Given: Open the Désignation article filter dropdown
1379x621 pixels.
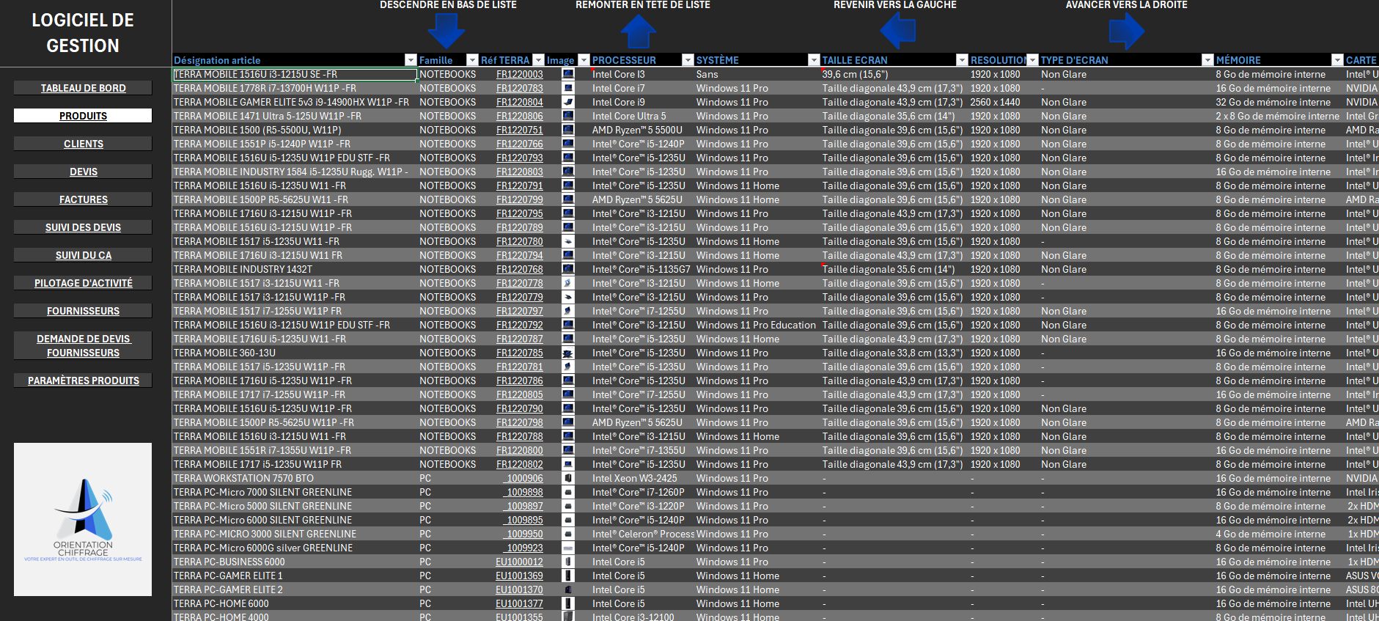Looking at the screenshot, I should click(411, 60).
